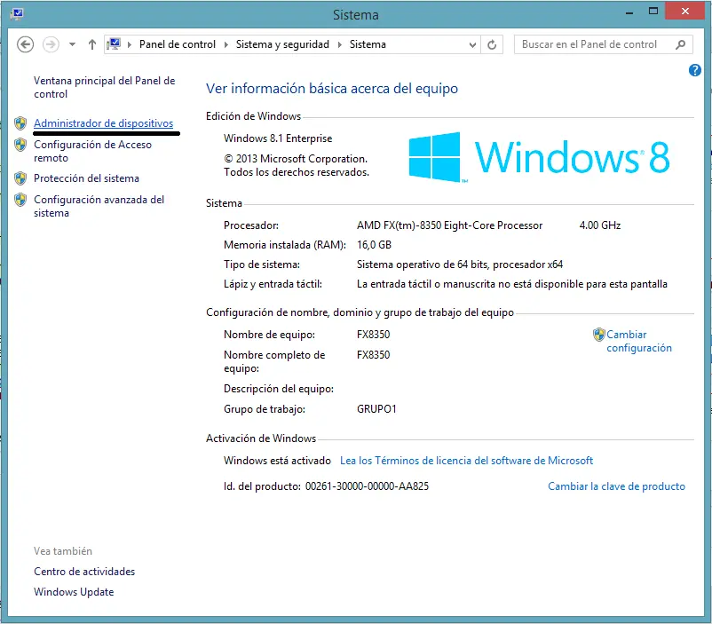The width and height of the screenshot is (712, 624).
Task: Open the recent locations dropdown arrow
Action: (x=72, y=44)
